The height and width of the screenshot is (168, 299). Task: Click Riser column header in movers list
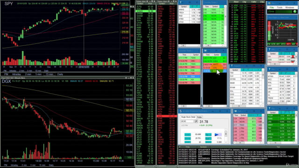[236, 2]
